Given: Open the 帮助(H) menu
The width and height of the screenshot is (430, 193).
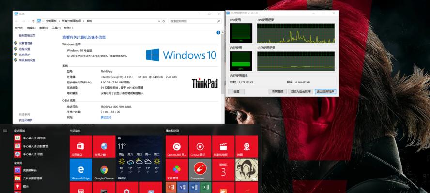Looking at the screenshot, I should coord(69,28).
